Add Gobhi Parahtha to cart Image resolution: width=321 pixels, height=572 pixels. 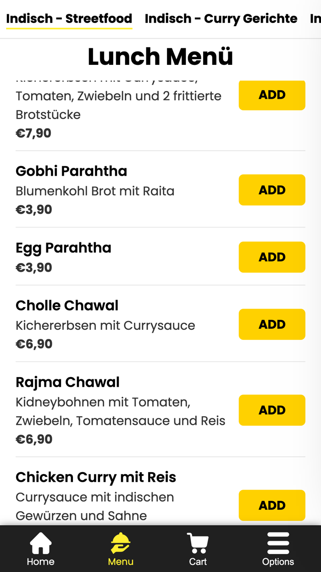coord(271,190)
